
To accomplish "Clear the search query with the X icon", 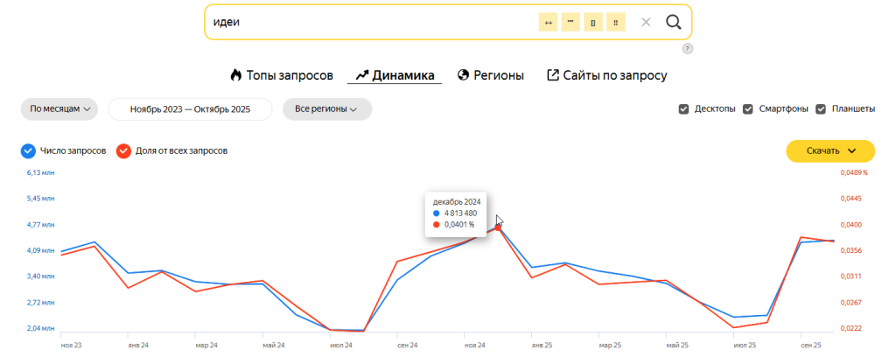I will [646, 22].
